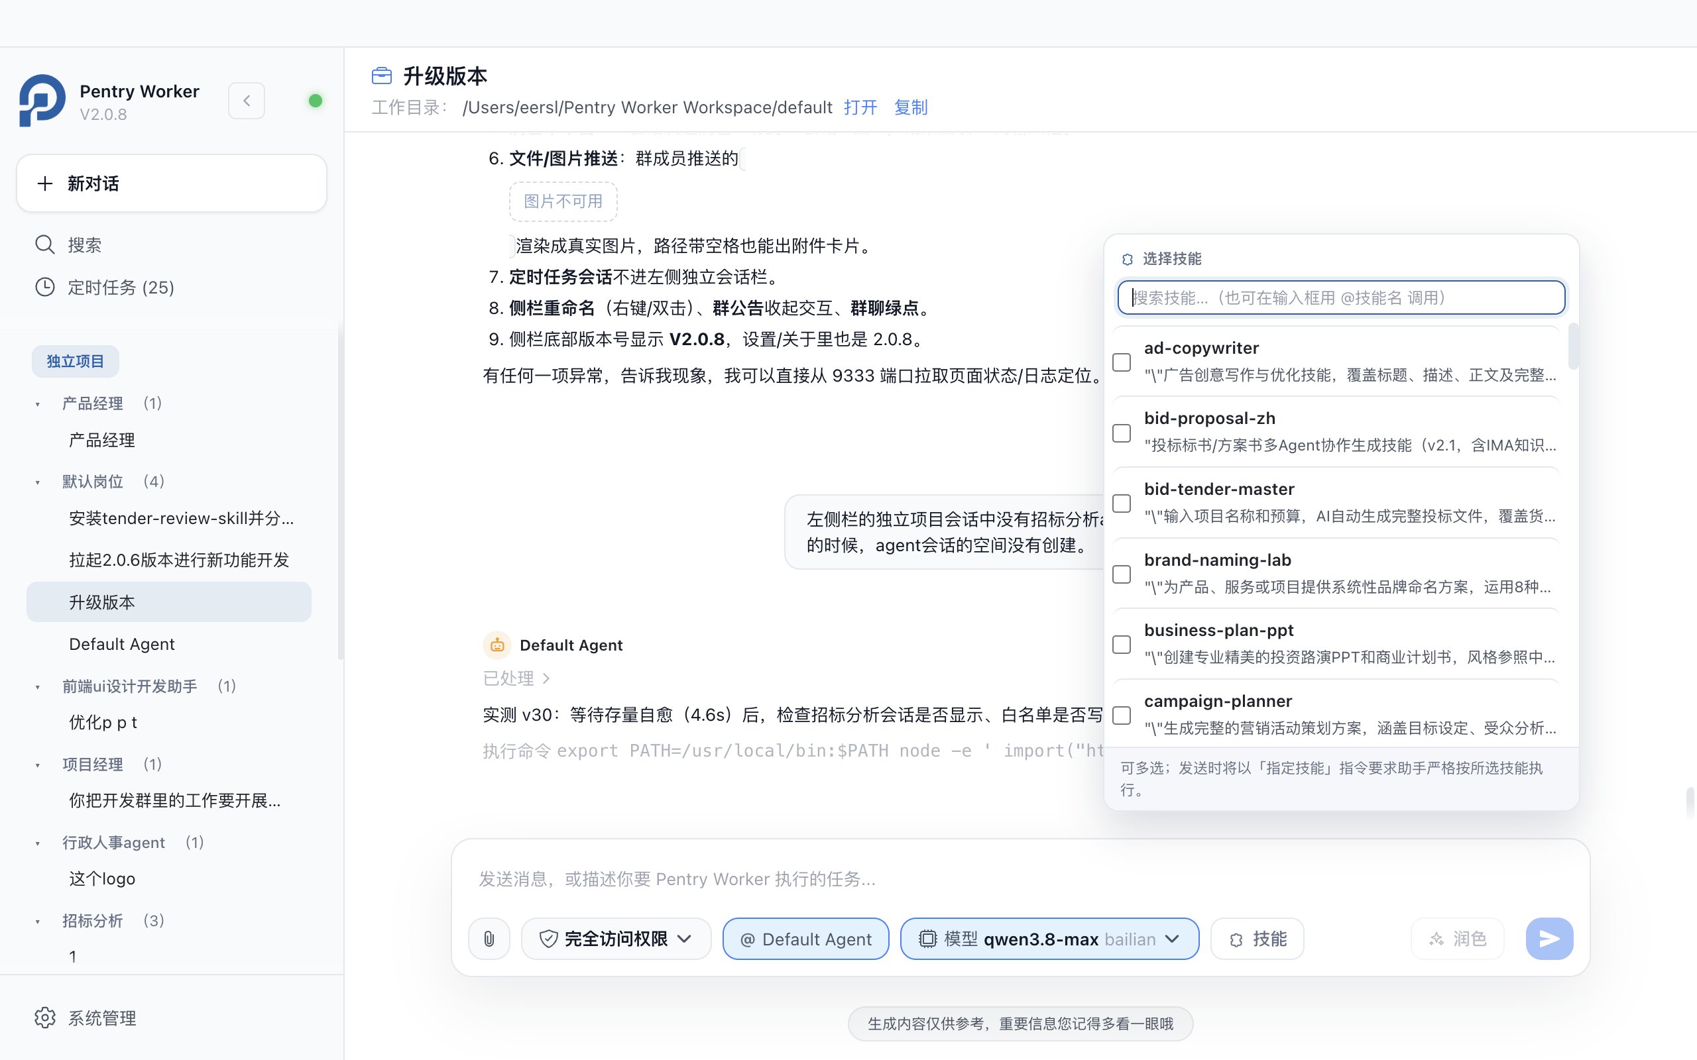Collapse the 默认岗位 group triangle
This screenshot has width=1697, height=1060.
pos(38,482)
